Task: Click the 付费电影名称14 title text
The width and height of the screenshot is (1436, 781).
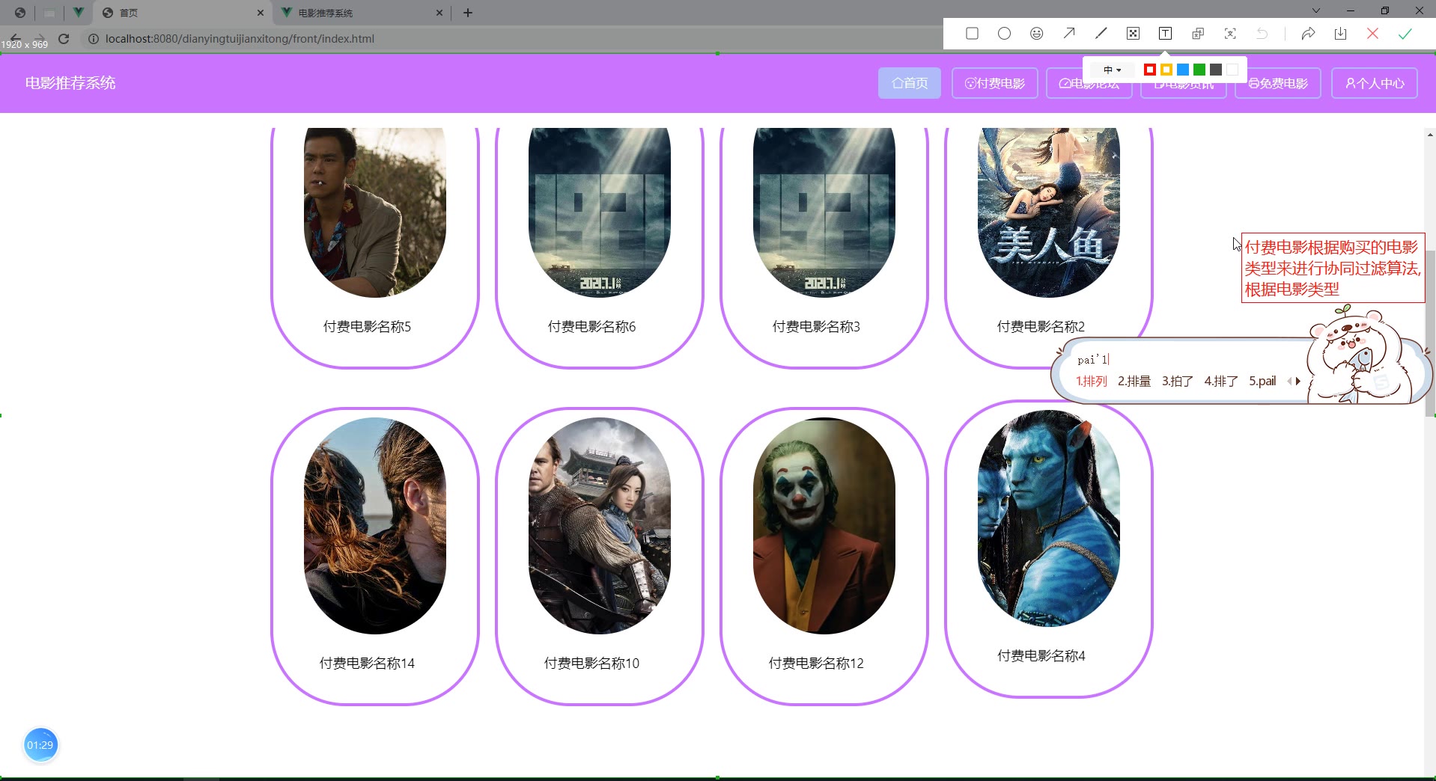Action: (367, 664)
